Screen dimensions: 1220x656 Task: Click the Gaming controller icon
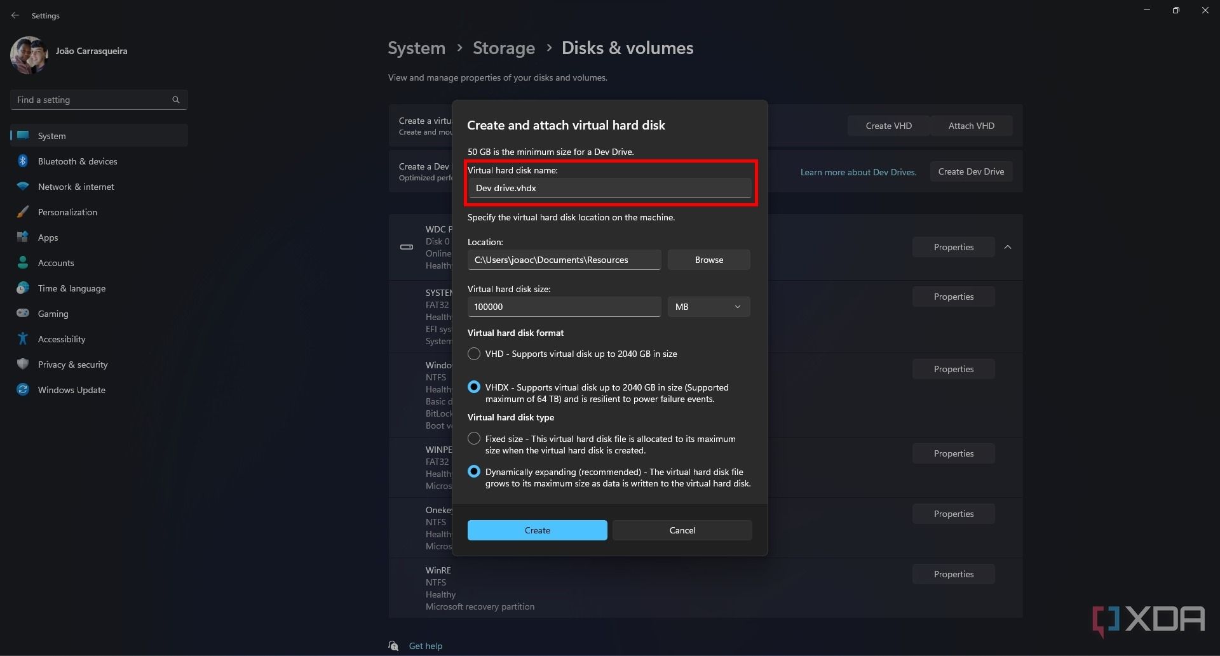pos(23,313)
